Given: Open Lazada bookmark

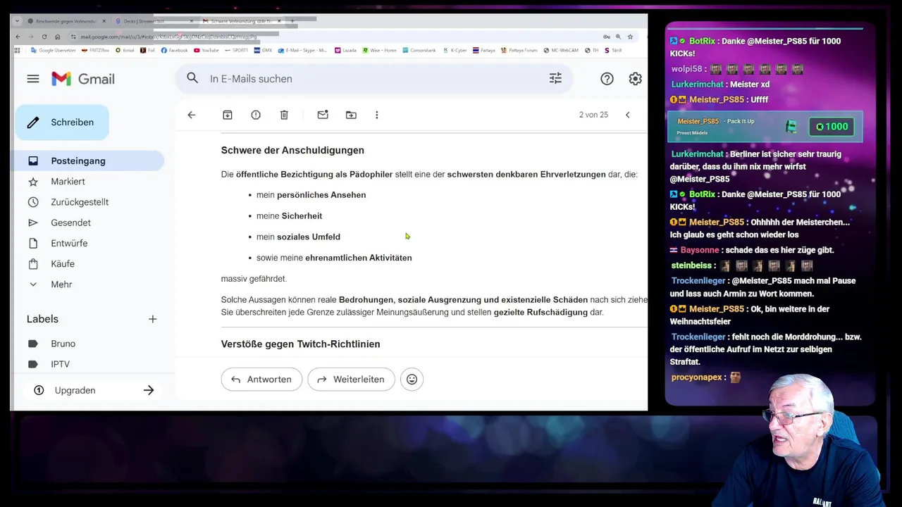Looking at the screenshot, I should pos(346,51).
